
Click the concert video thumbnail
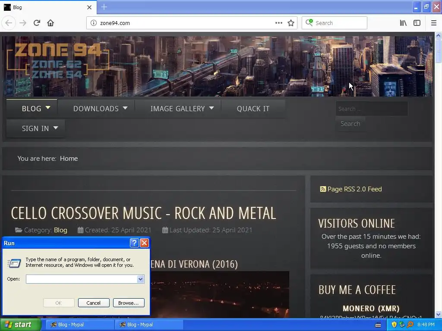220,294
